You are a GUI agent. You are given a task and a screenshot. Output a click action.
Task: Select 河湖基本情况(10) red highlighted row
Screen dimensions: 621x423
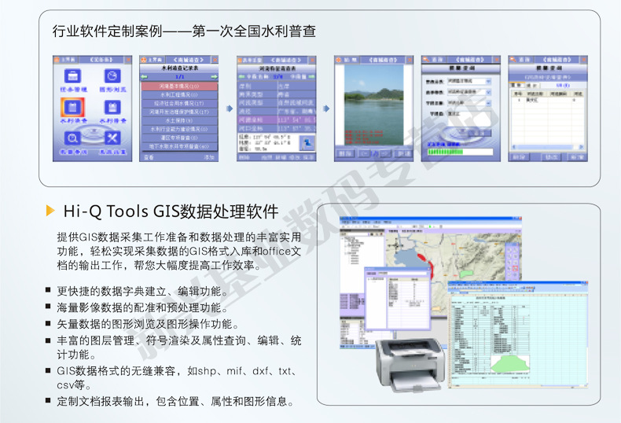(x=179, y=86)
